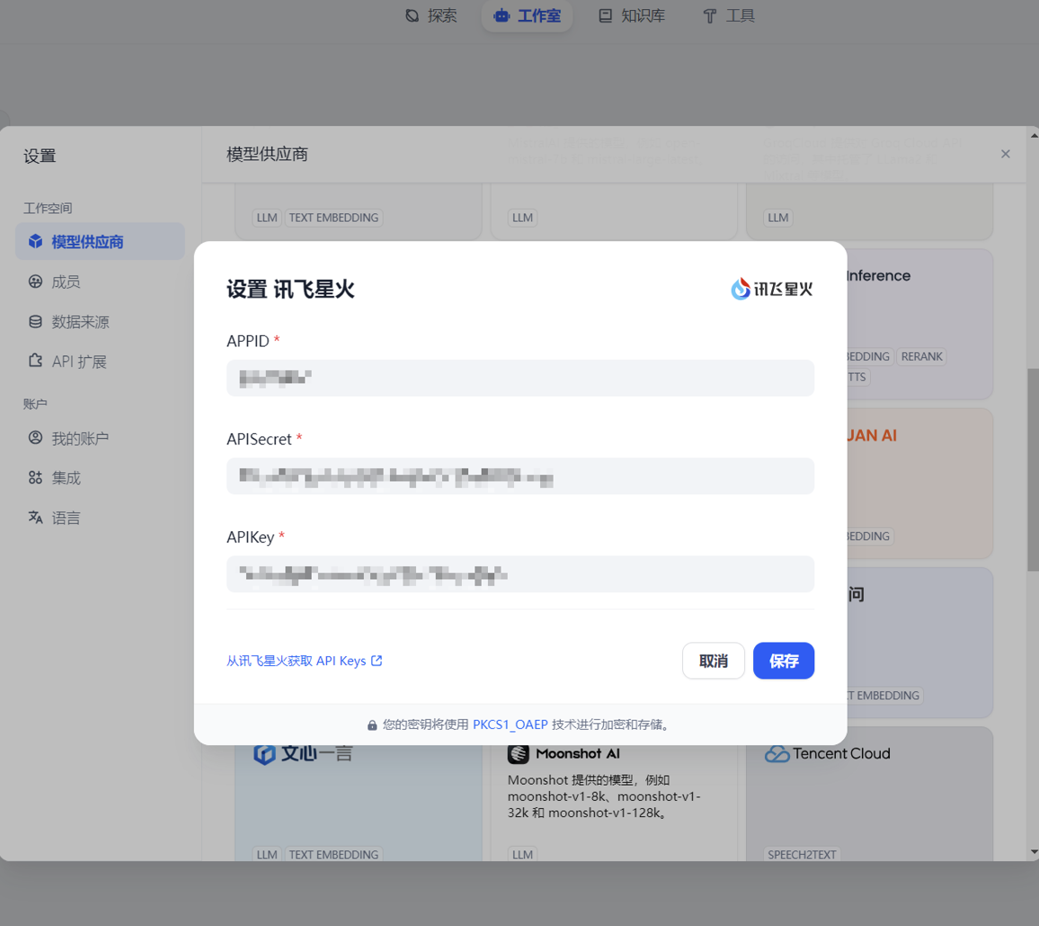Viewport: 1039px width, 926px height.
Task: Open 成员 settings section
Action: point(100,281)
